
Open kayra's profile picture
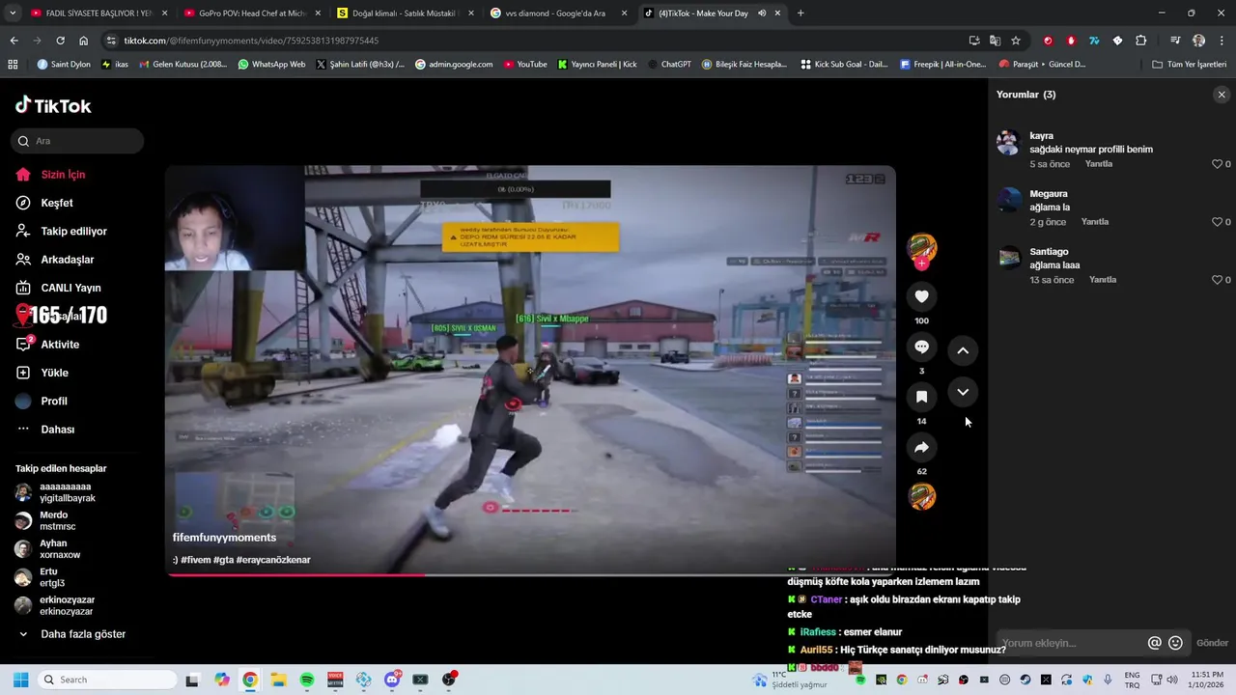(x=1009, y=142)
